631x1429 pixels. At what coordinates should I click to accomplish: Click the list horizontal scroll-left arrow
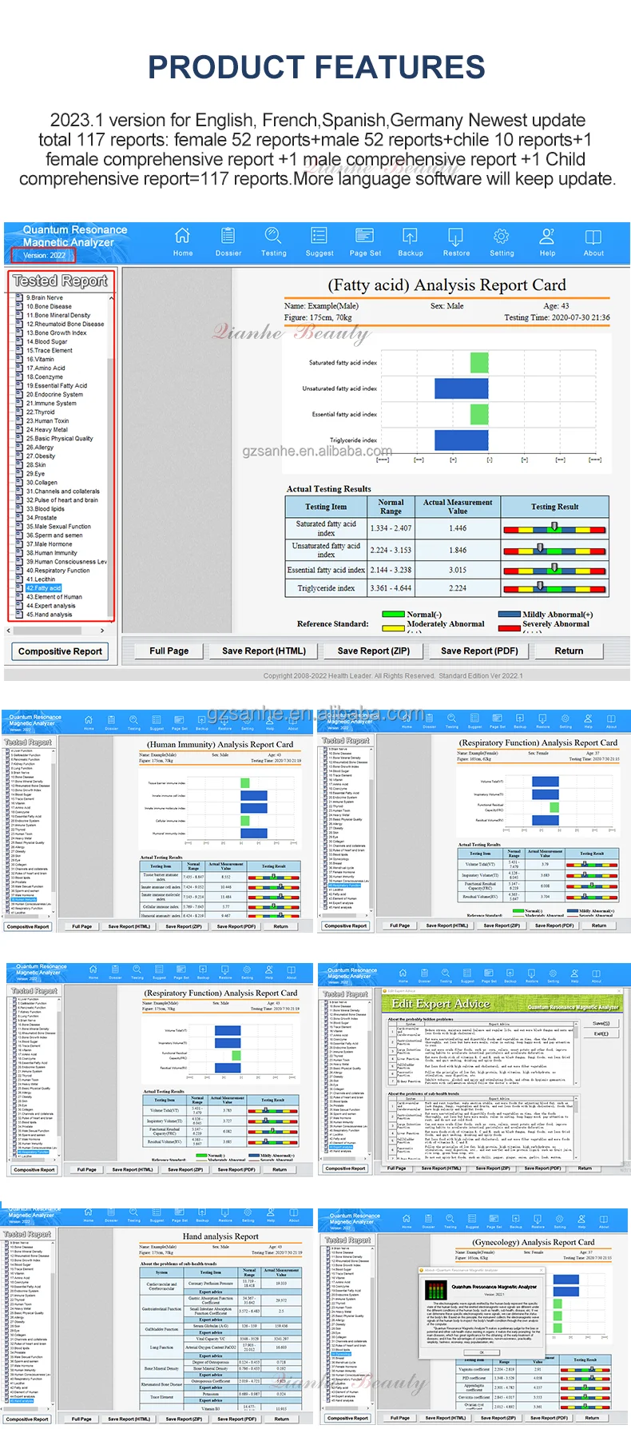pyautogui.click(x=10, y=631)
